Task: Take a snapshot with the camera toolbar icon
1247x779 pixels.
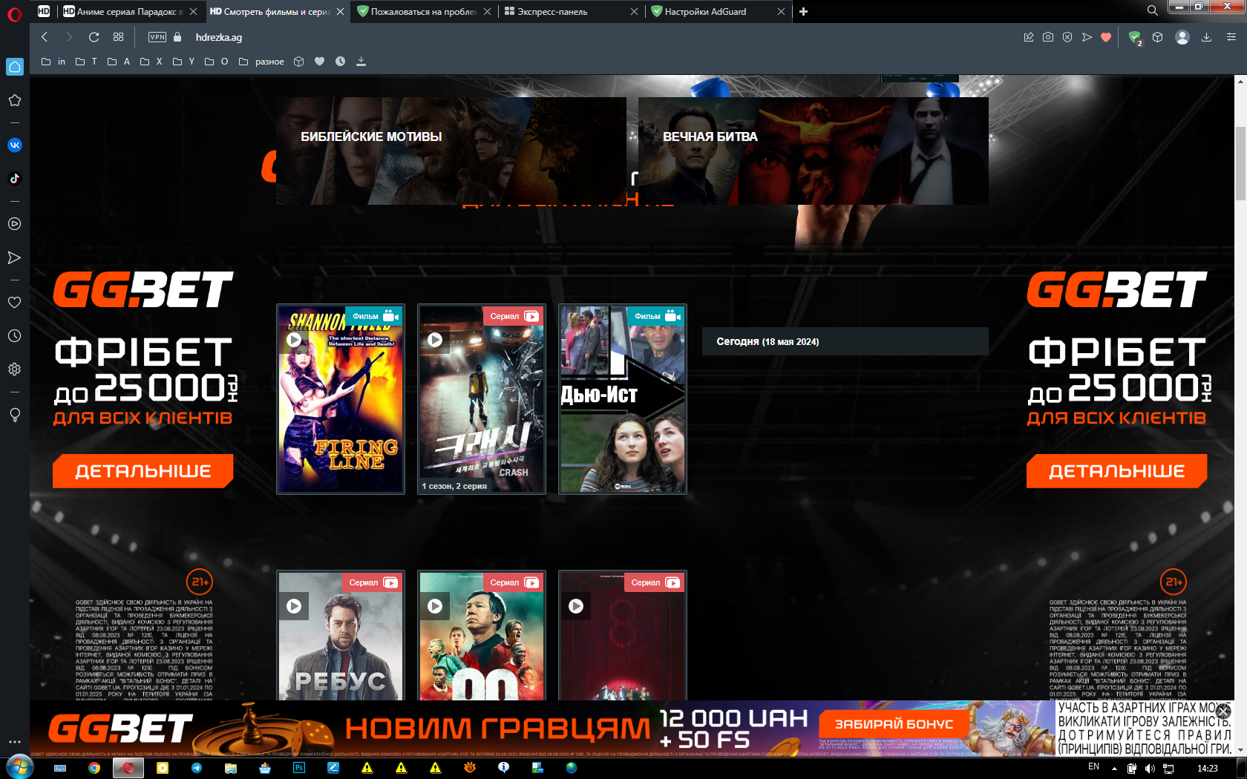Action: 1047,37
